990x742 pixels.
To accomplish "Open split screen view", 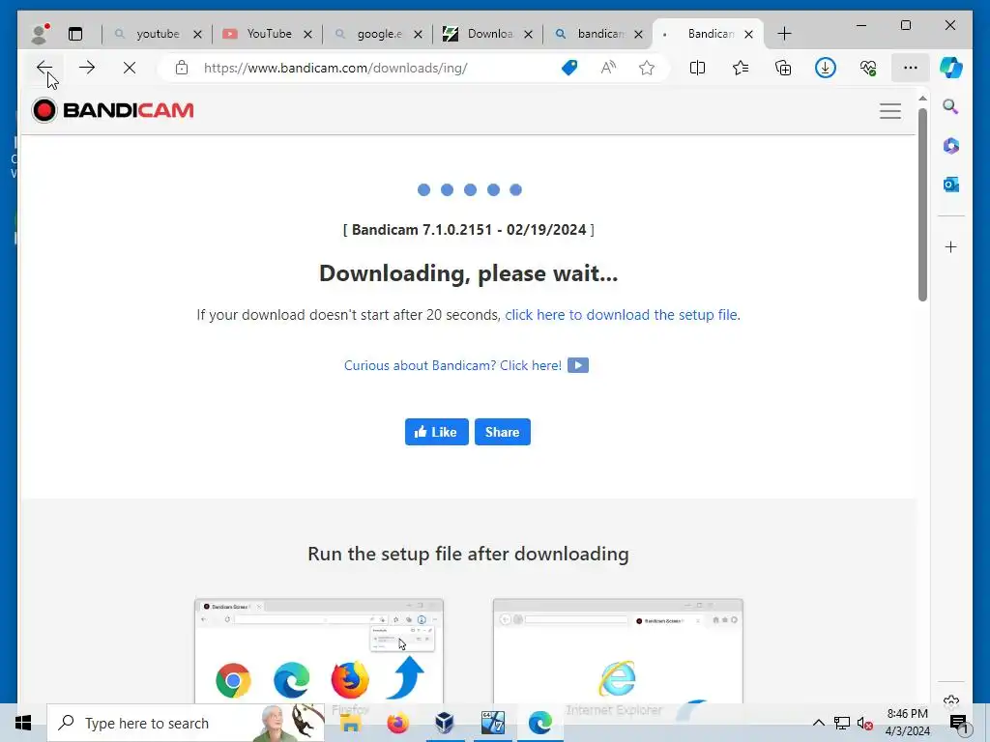I will [698, 68].
